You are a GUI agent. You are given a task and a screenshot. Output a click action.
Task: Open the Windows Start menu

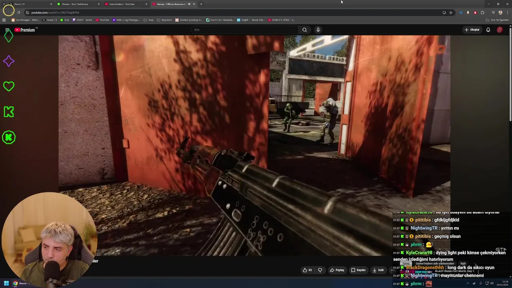click(x=6, y=283)
